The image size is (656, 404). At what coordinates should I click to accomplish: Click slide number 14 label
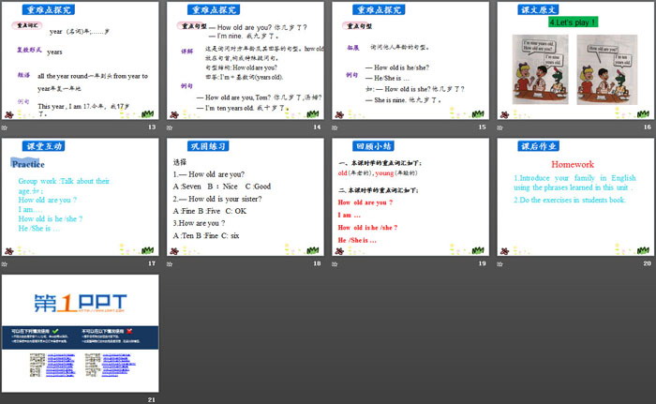[x=317, y=127]
